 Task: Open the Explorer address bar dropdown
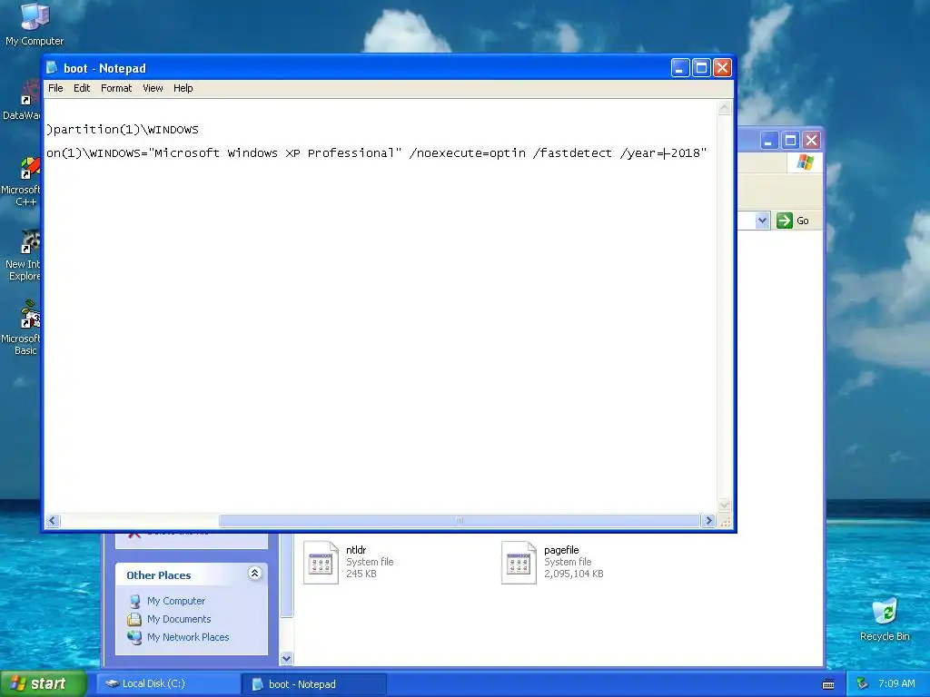point(762,221)
